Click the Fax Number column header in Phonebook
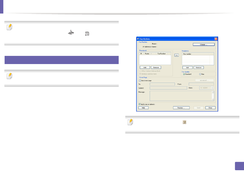Image resolution: width=244 pixels, height=172 pixels. (x=162, y=54)
